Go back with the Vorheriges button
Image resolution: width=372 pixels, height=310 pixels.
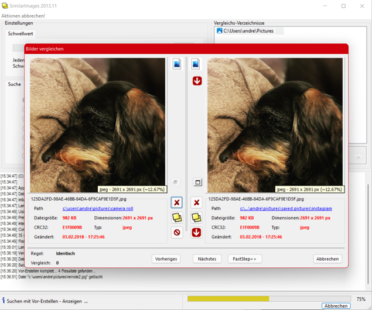point(166,259)
